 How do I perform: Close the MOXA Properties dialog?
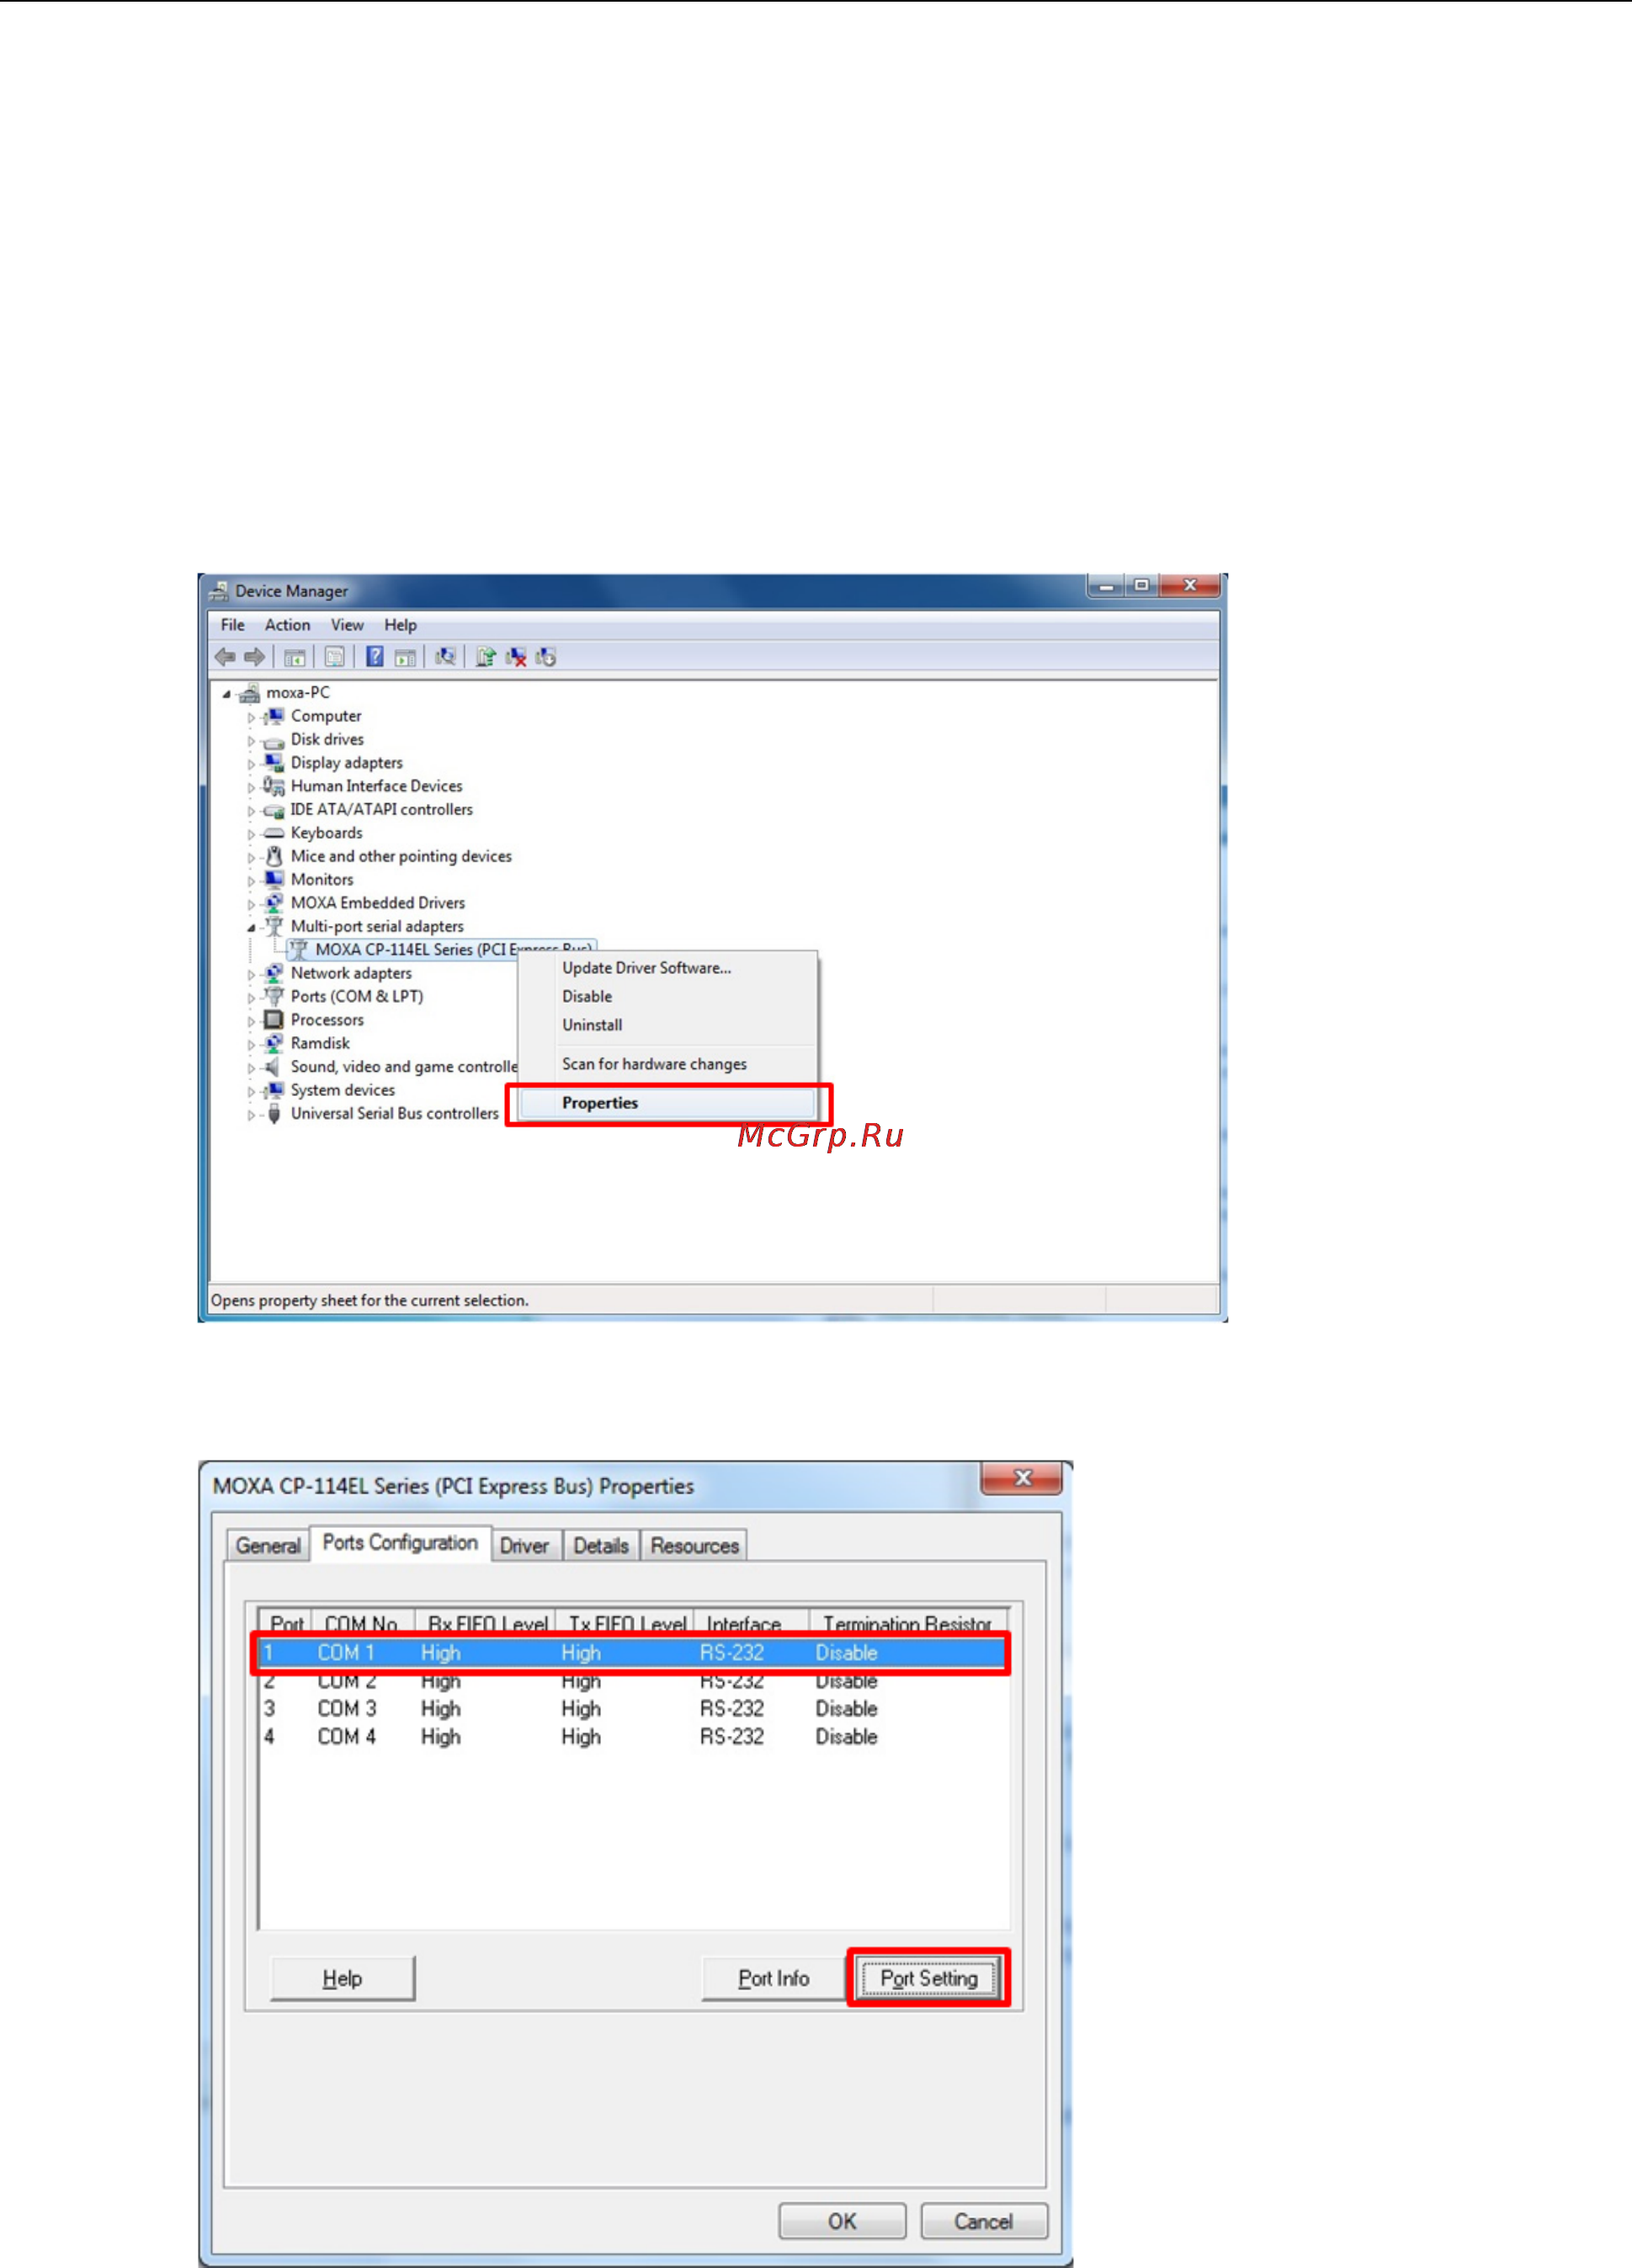(1021, 1477)
